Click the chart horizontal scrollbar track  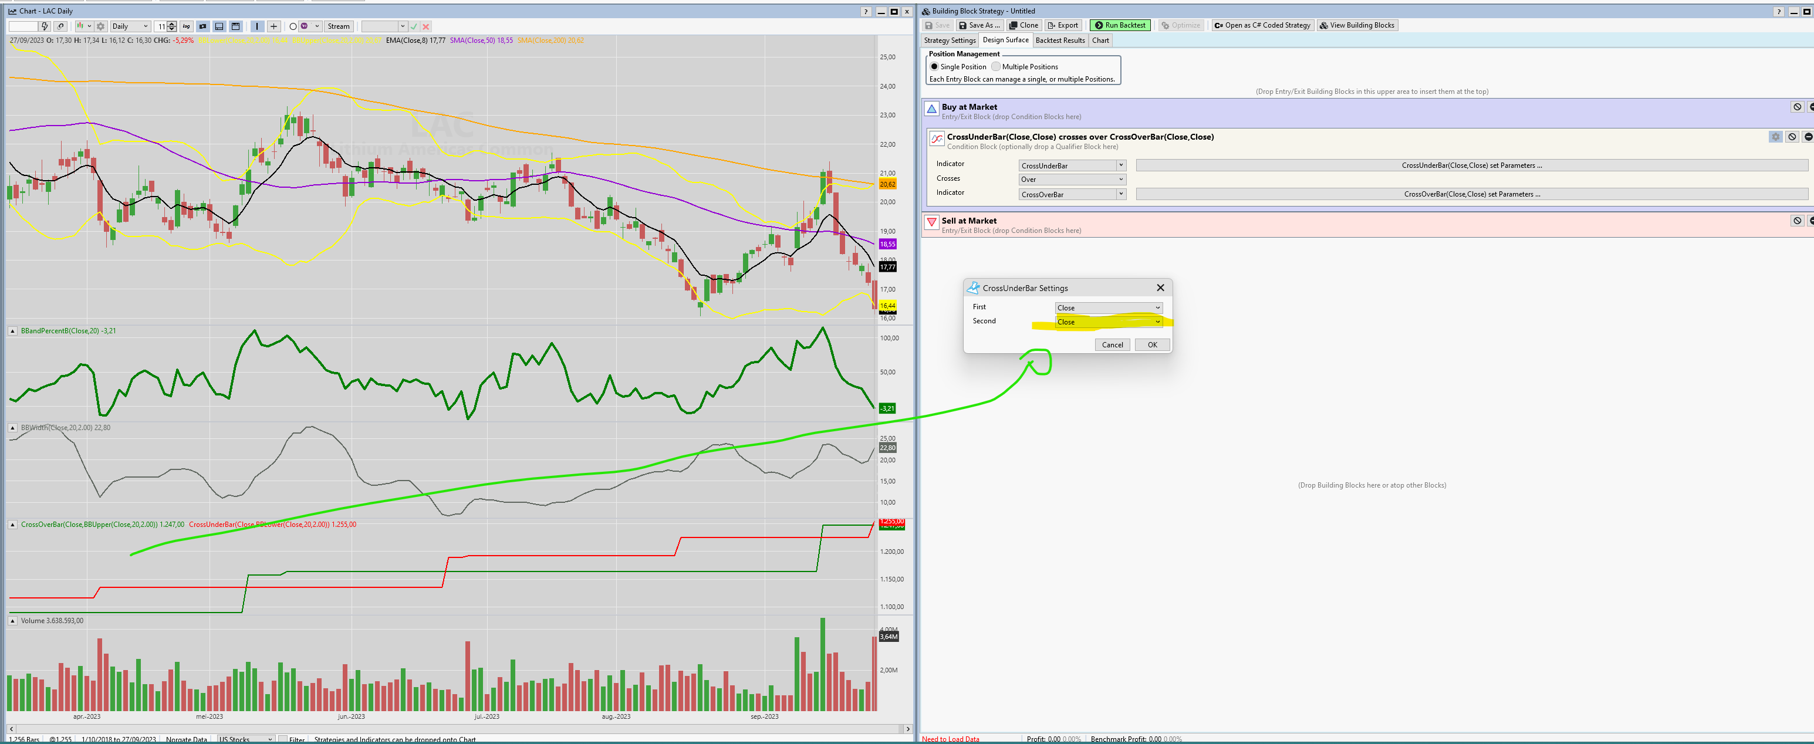pyautogui.click(x=458, y=729)
